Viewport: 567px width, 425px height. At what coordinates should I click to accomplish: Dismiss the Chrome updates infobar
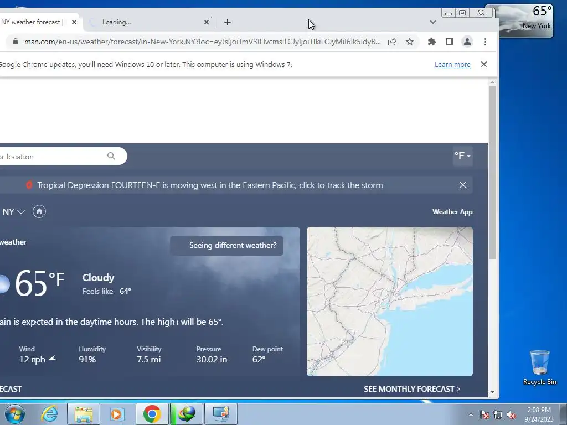(x=484, y=64)
